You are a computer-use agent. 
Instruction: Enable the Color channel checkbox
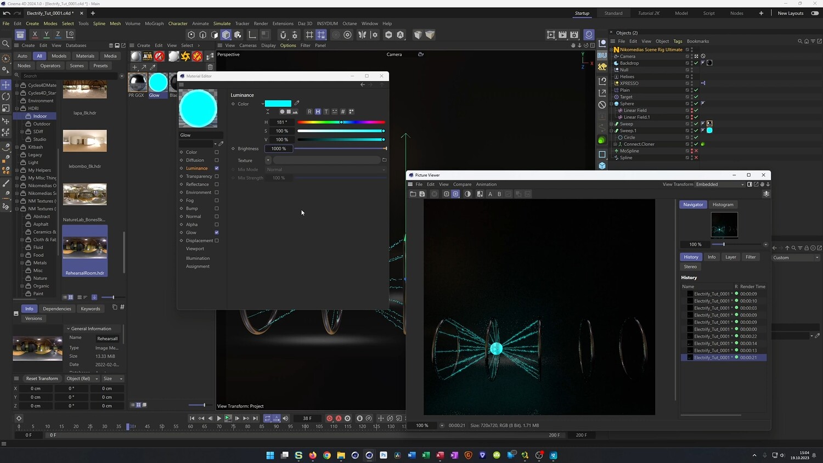217,152
